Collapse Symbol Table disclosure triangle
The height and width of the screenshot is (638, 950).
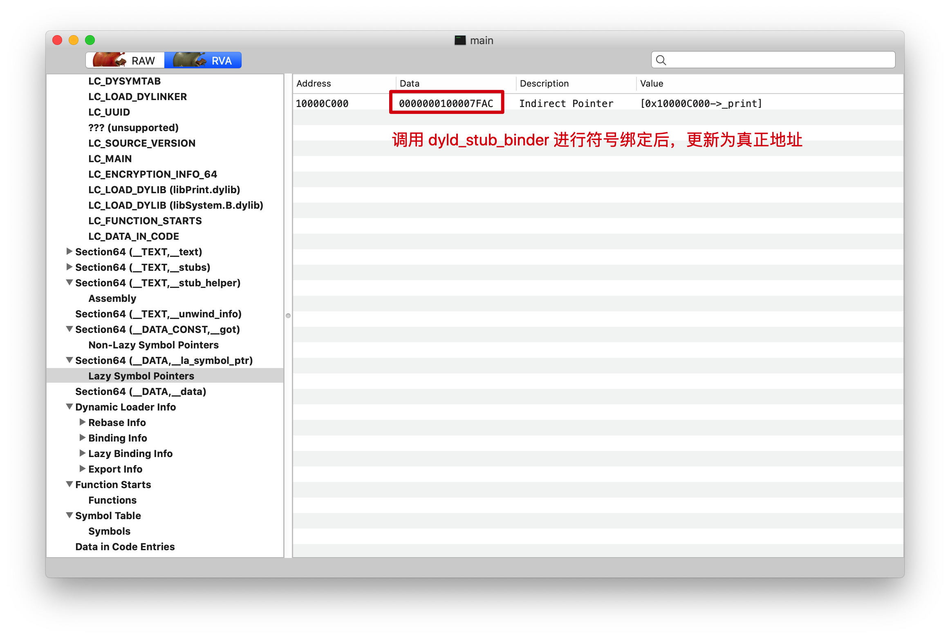tap(69, 515)
